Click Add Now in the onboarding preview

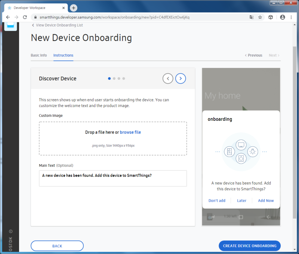click(266, 200)
